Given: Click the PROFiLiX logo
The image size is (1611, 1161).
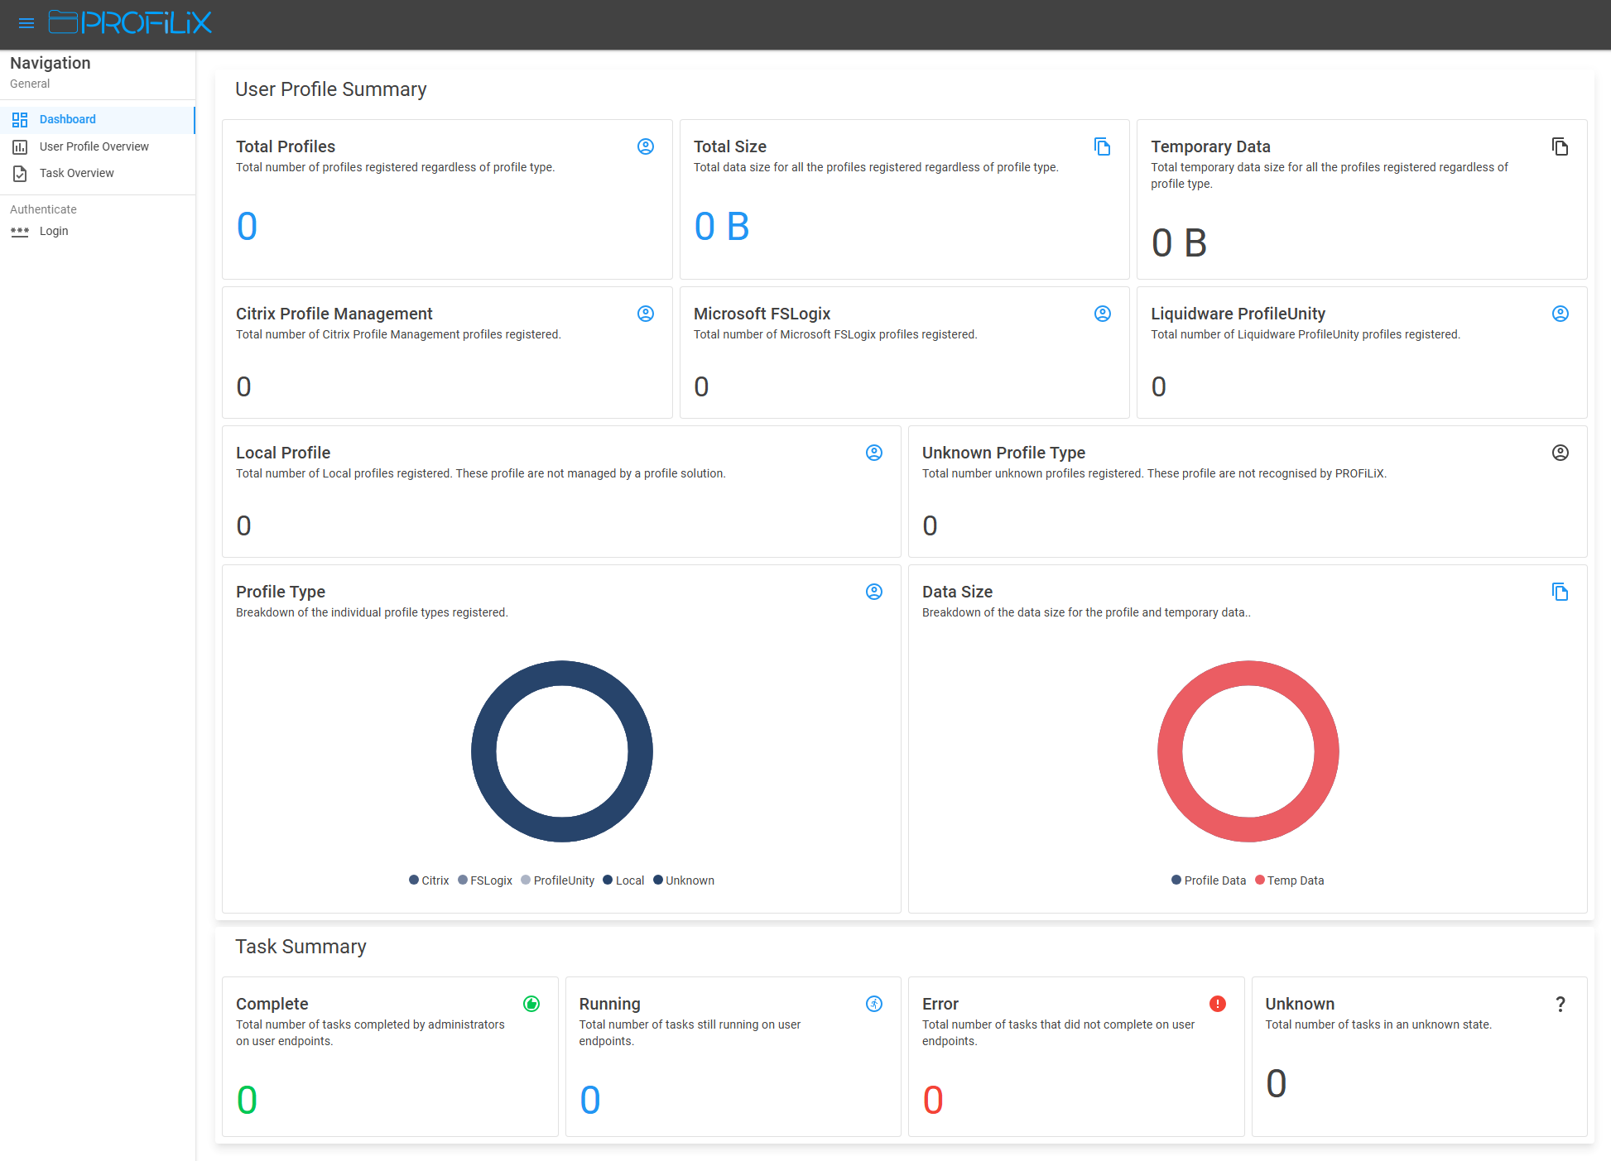Looking at the screenshot, I should click(x=131, y=22).
